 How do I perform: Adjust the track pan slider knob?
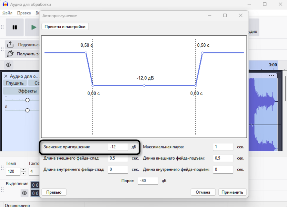tap(28, 110)
